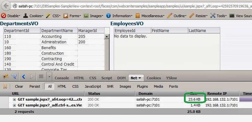
Task: Open the Miscellaneous toolbar menu
Action: pos(150,16)
